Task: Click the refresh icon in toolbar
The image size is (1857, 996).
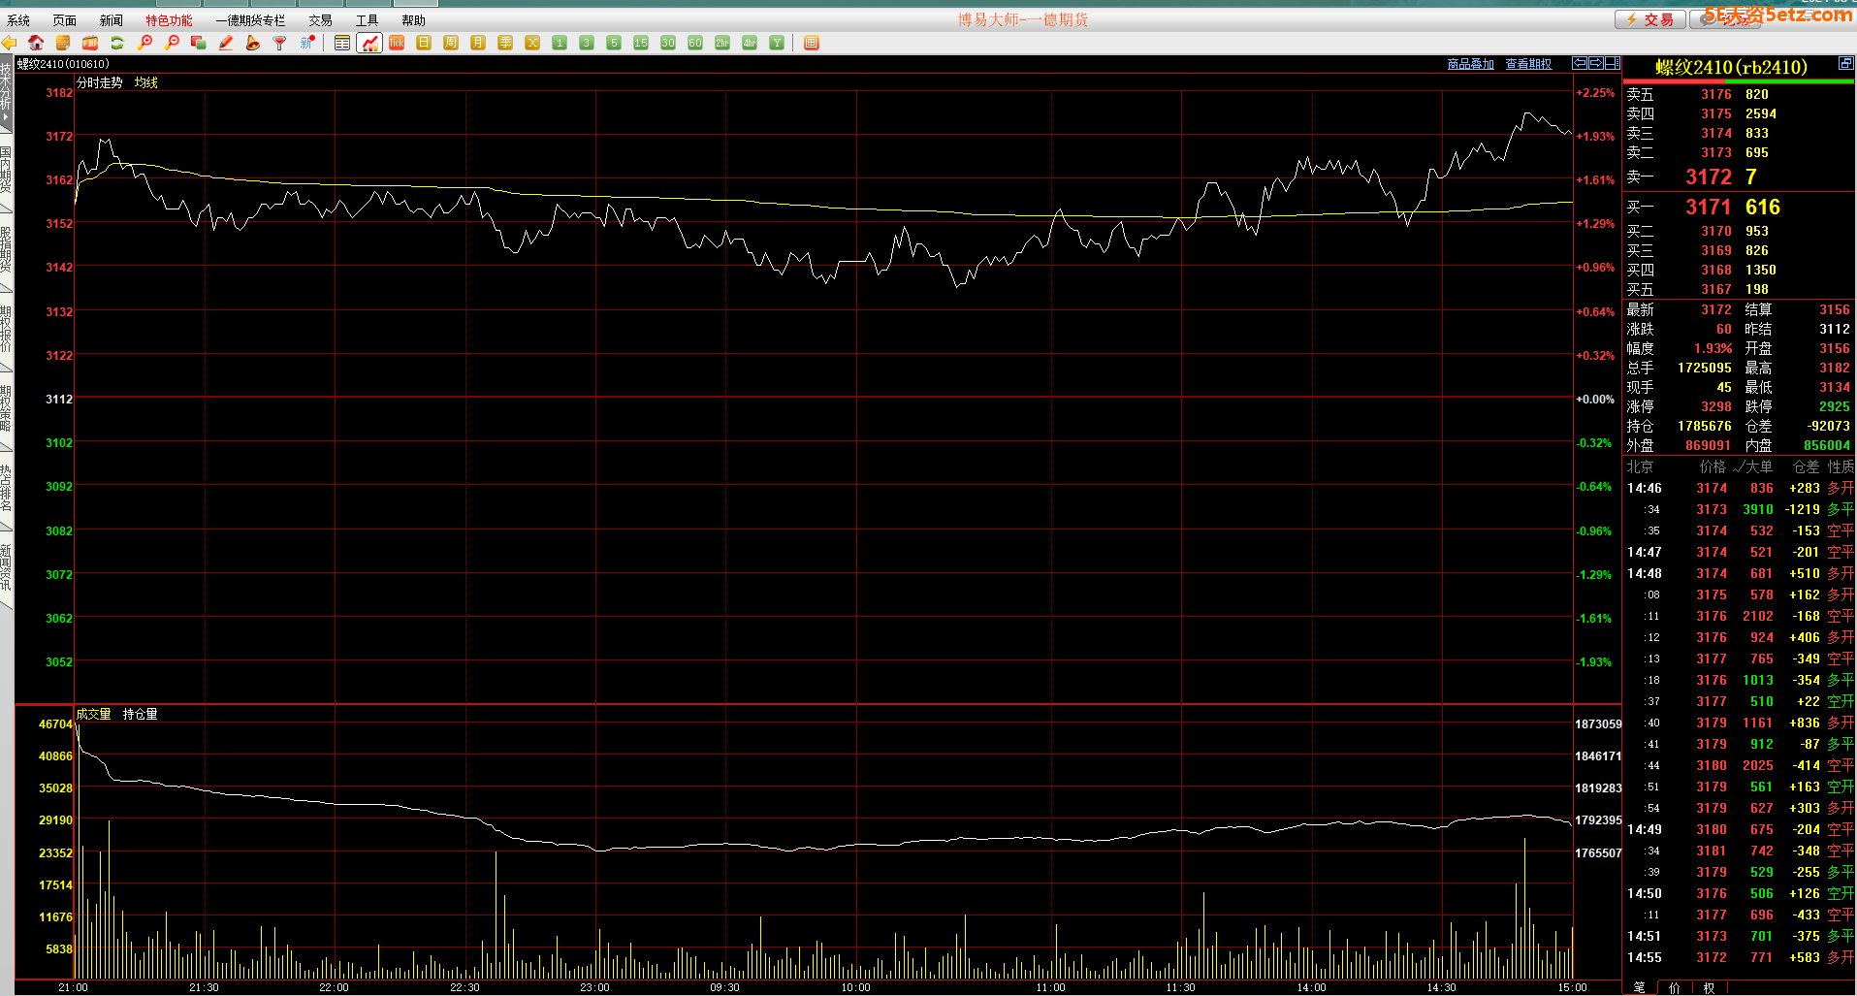Action: [117, 43]
